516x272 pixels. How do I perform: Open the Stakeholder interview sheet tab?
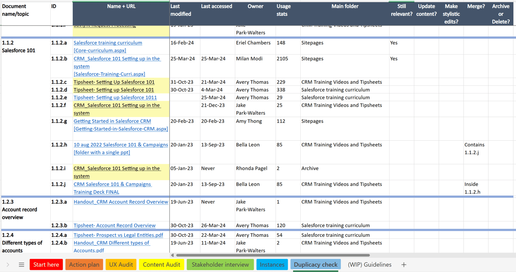coord(220,265)
